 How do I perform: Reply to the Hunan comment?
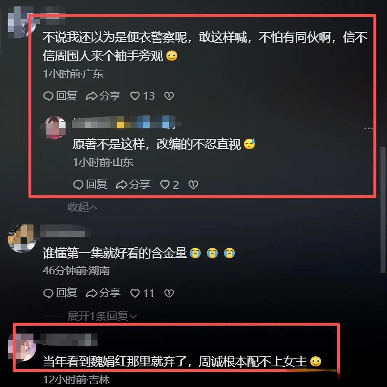click(60, 293)
